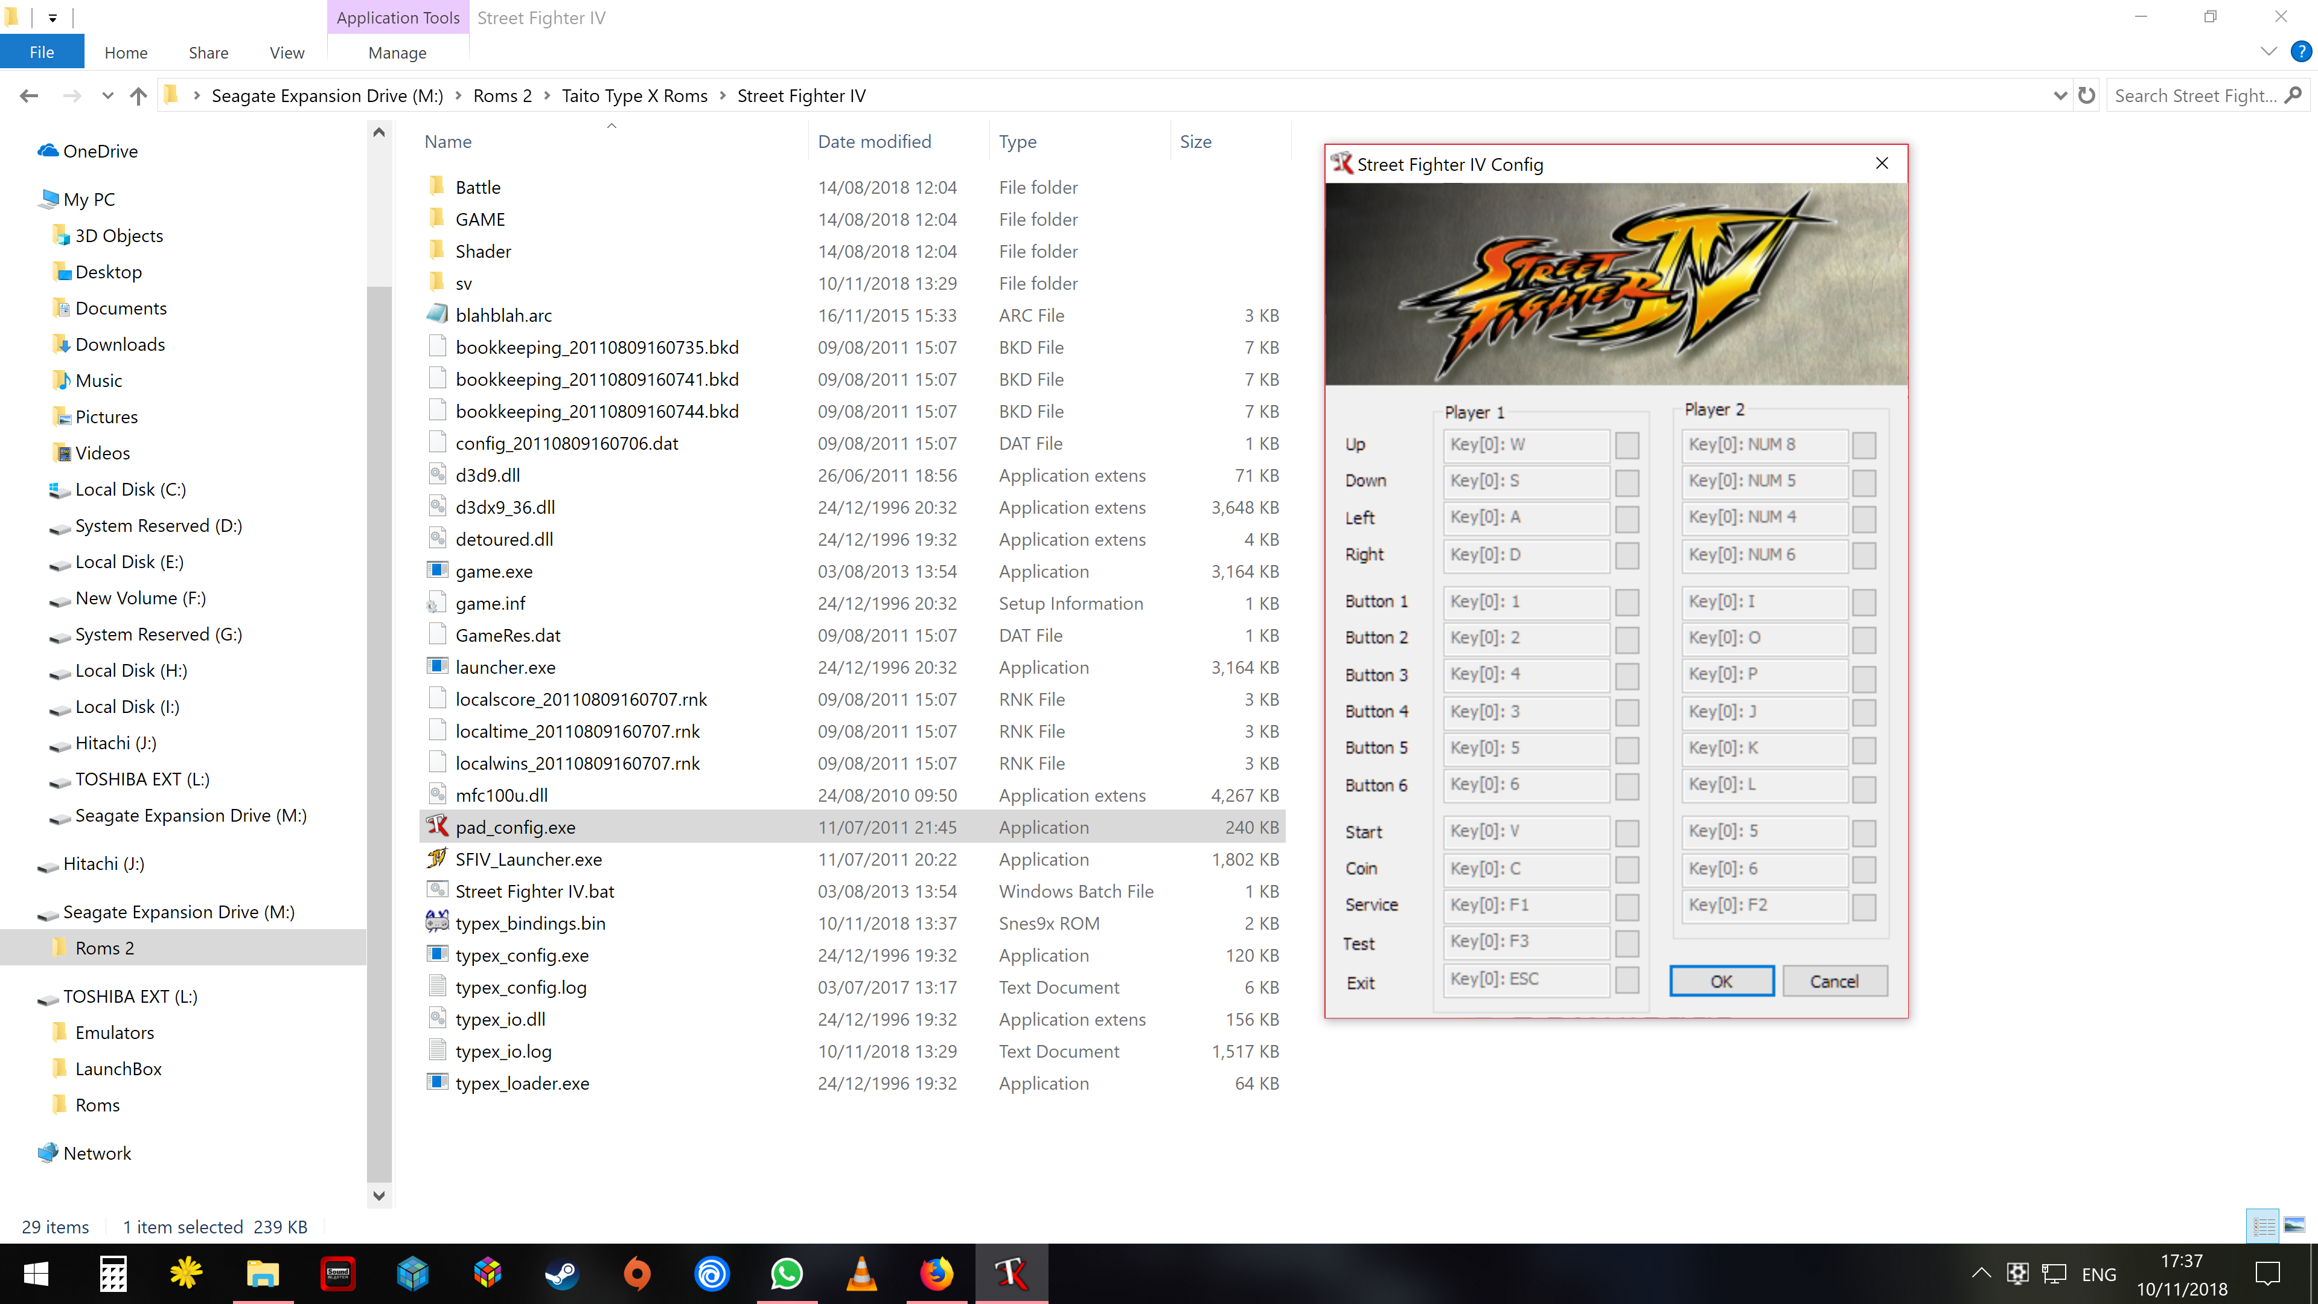Select LaunchBox folder in navigation pane
This screenshot has height=1304, width=2318.
pos(118,1068)
